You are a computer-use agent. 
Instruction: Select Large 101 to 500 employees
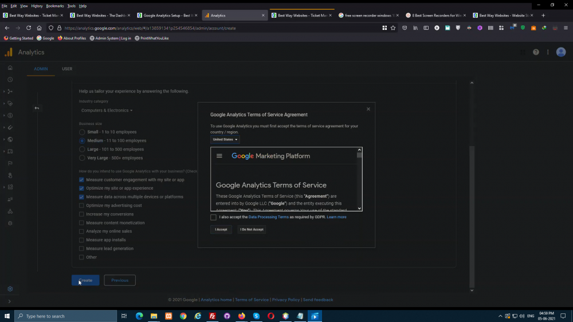coord(82,149)
